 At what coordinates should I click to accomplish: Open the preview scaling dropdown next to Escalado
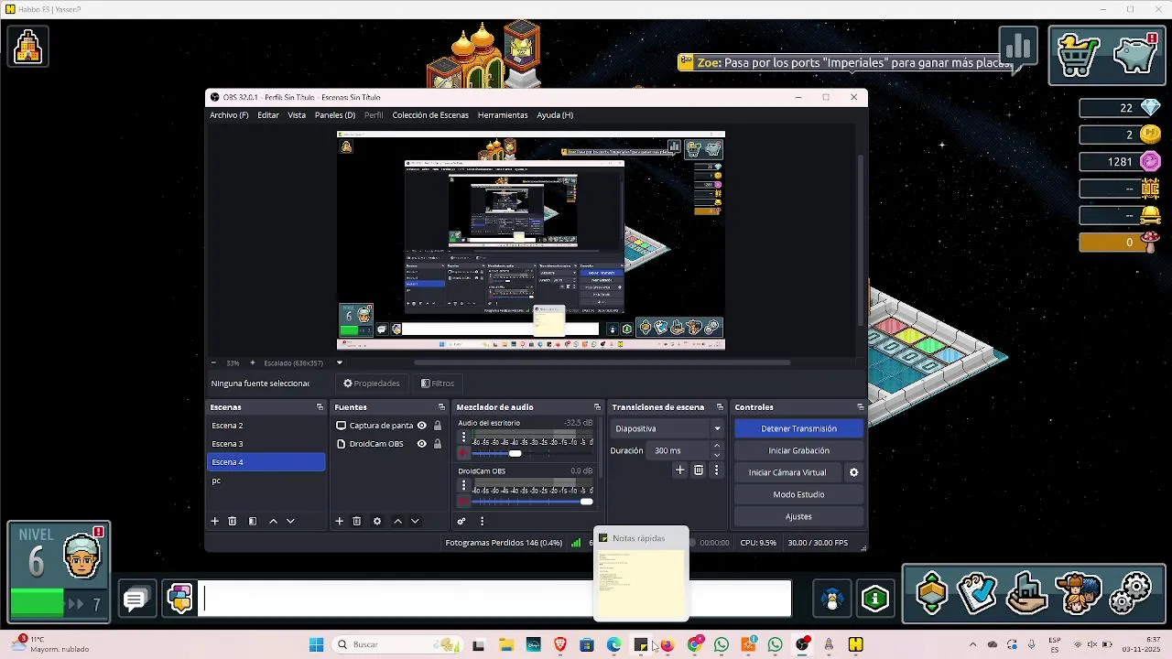click(x=339, y=363)
